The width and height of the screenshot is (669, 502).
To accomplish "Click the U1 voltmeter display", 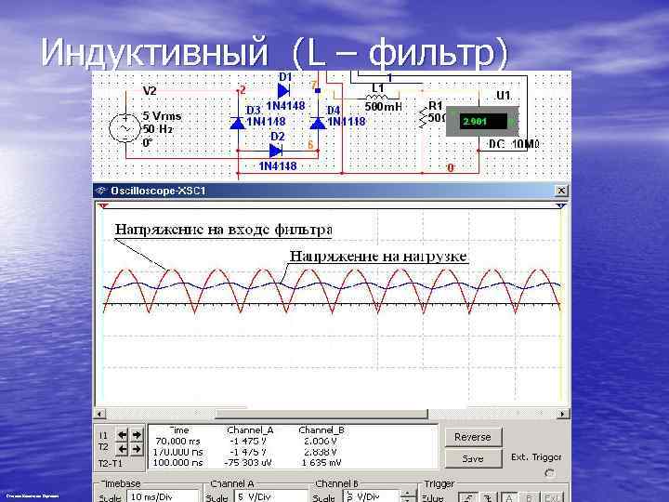I will pyautogui.click(x=483, y=122).
